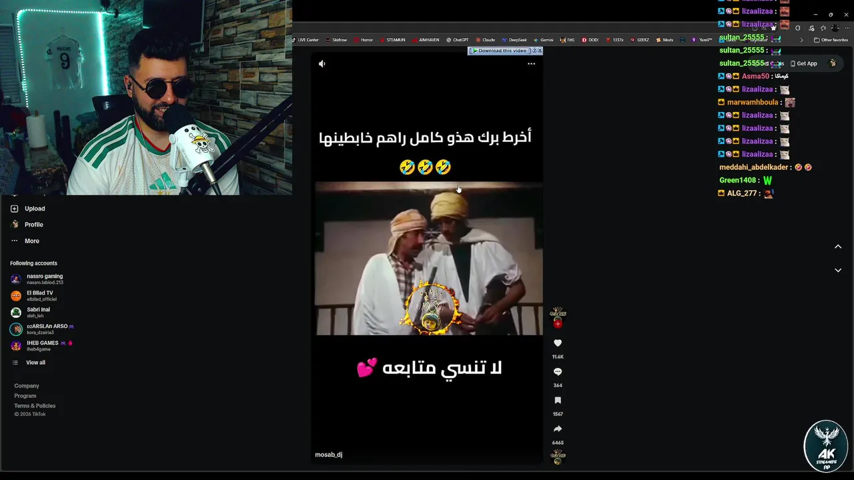Share the video using arrow icon

(558, 429)
